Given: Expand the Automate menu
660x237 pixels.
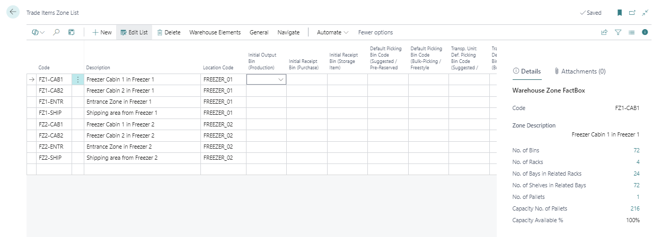Looking at the screenshot, I should pyautogui.click(x=332, y=32).
